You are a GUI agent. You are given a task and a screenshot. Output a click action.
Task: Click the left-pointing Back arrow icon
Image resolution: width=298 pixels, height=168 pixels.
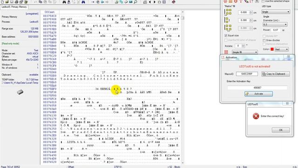point(150,2)
